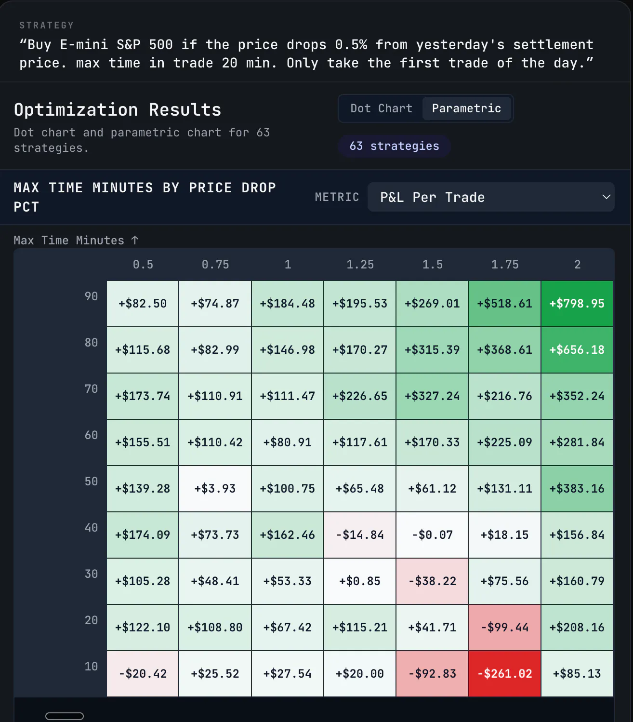Select the +$3.93 cell
The image size is (633, 722).
tap(215, 489)
